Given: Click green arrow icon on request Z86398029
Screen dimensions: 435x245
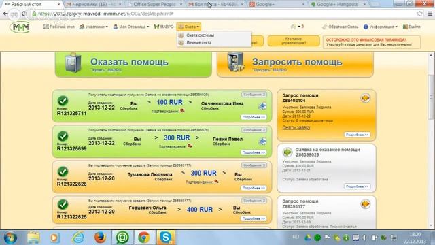Looking at the screenshot, I should pos(287,152).
